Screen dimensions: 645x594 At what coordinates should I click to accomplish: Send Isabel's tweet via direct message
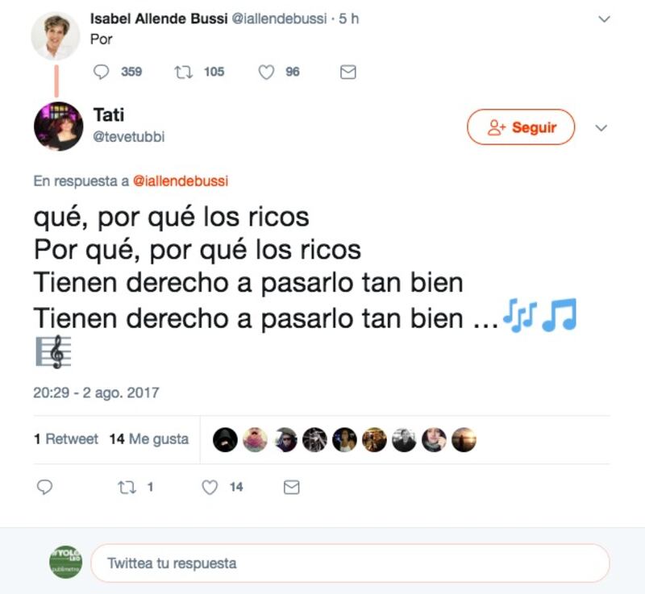coord(348,72)
